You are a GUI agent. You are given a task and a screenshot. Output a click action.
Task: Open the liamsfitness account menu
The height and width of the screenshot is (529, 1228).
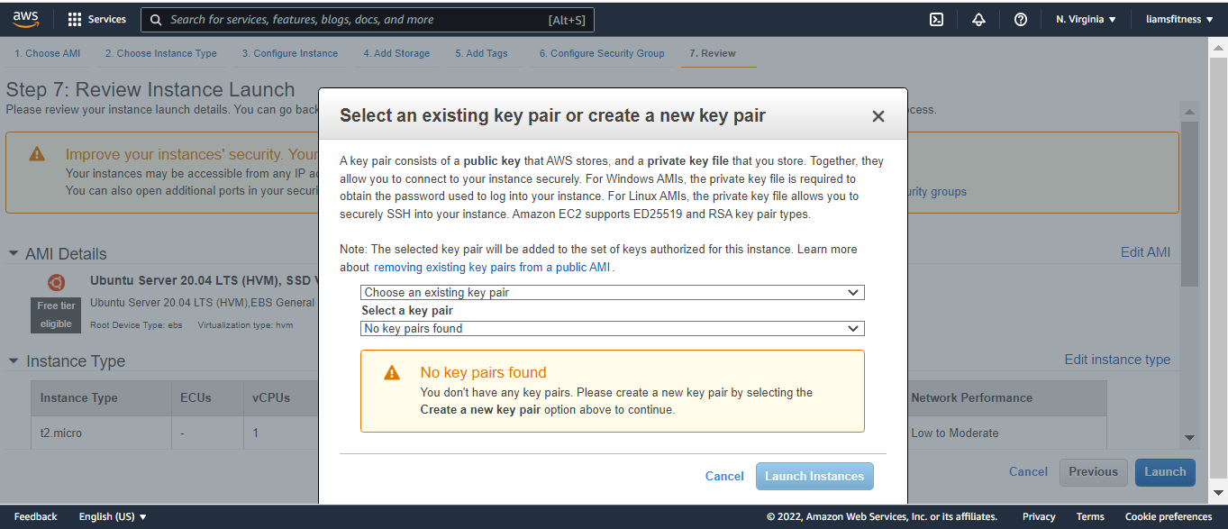tap(1179, 19)
